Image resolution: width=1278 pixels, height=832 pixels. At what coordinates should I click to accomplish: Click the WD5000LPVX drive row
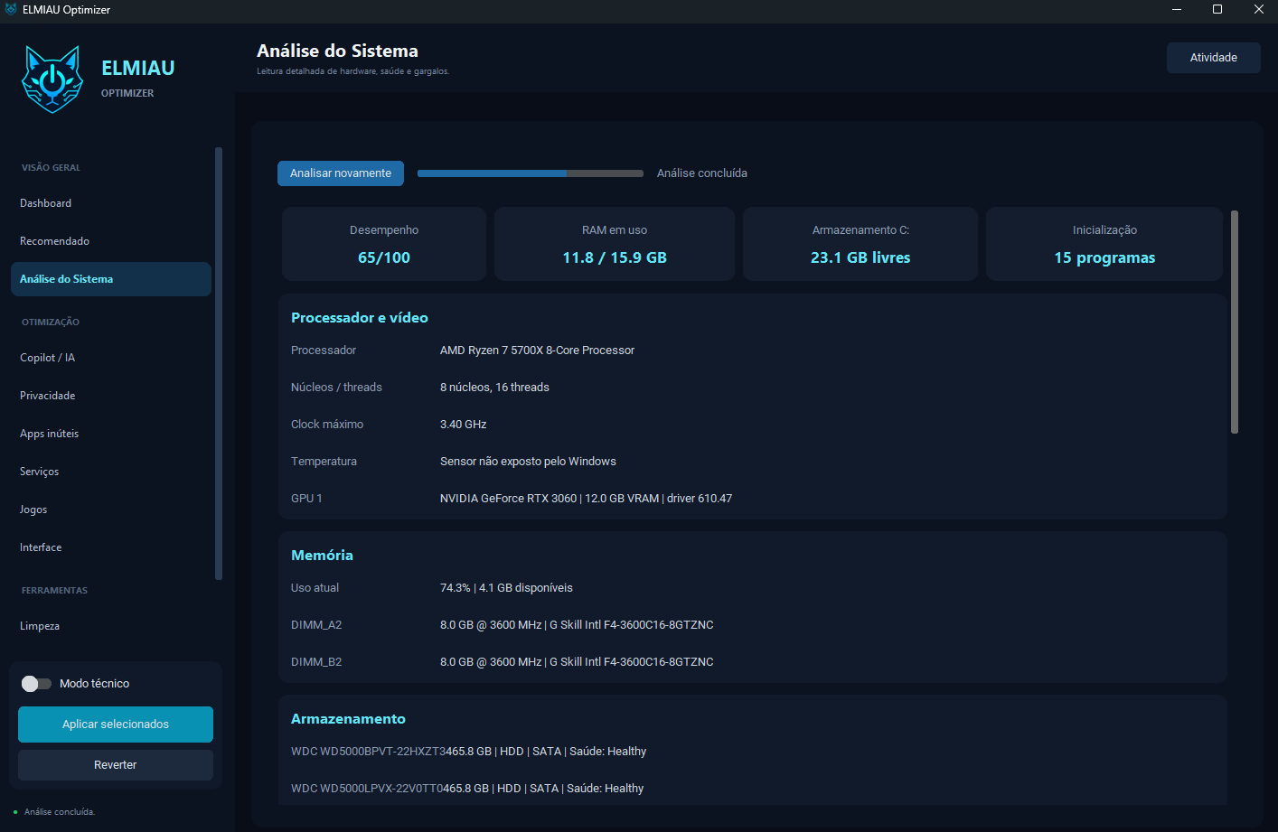pyautogui.click(x=752, y=789)
